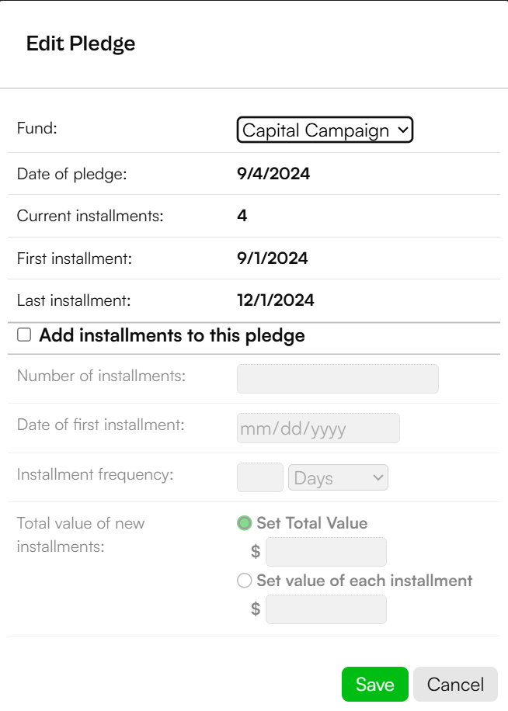Select the Set Total Value radio button
The width and height of the screenshot is (508, 711).
245,523
